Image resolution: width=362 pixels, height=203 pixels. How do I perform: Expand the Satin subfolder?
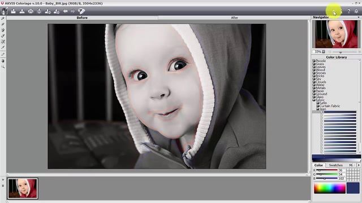318,103
